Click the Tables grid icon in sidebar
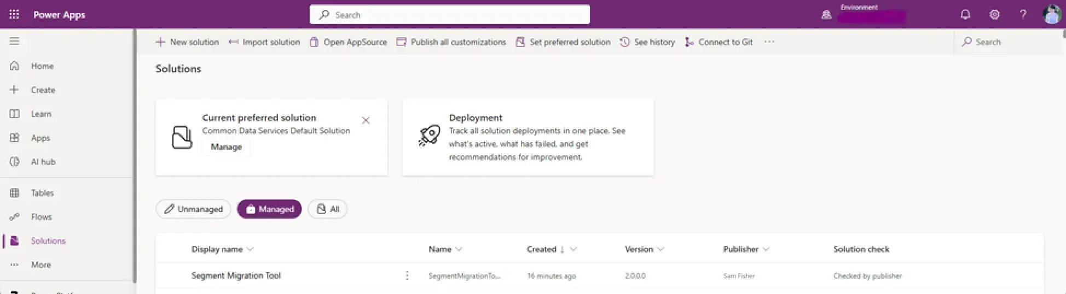 click(x=15, y=193)
